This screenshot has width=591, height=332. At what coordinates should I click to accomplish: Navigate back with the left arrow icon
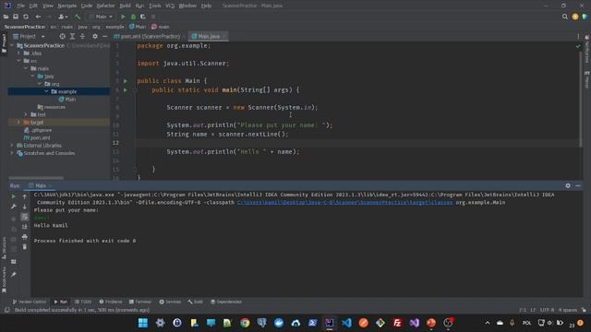click(38, 17)
